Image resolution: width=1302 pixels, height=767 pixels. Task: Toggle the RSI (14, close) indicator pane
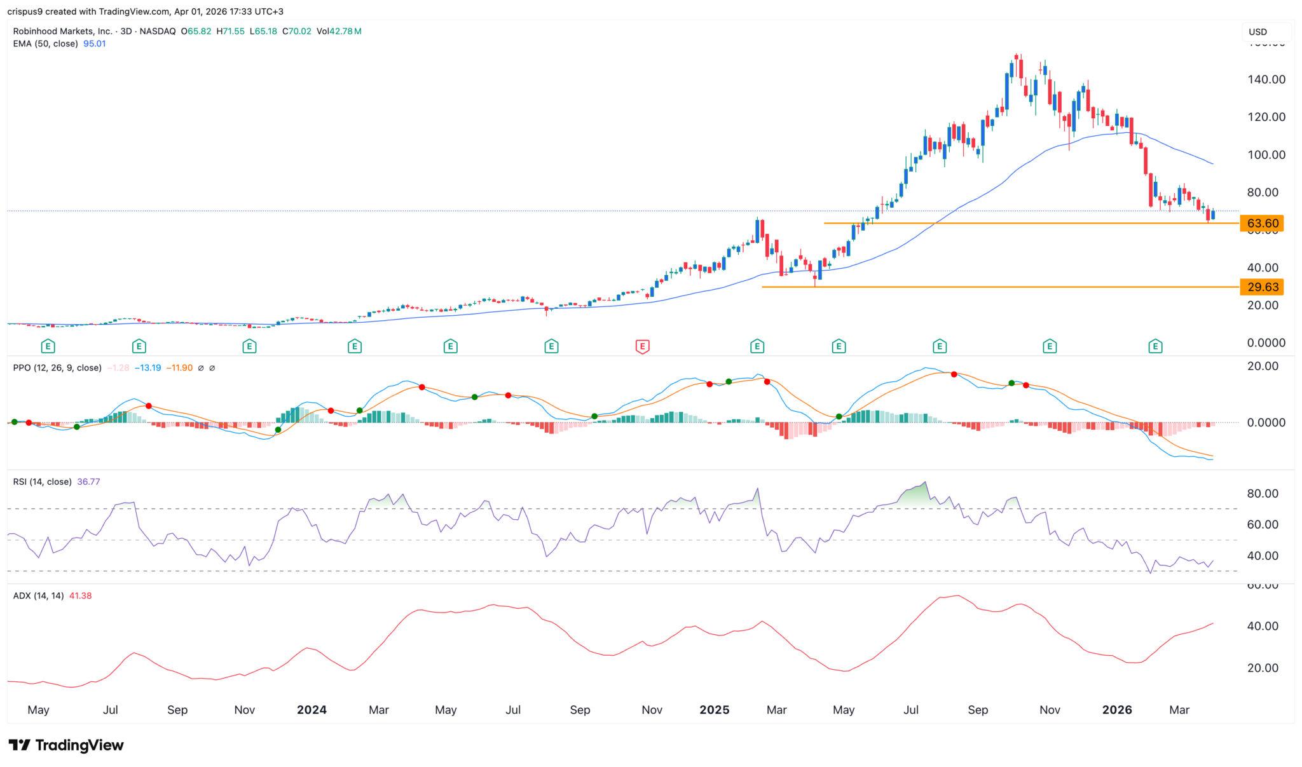tap(42, 482)
